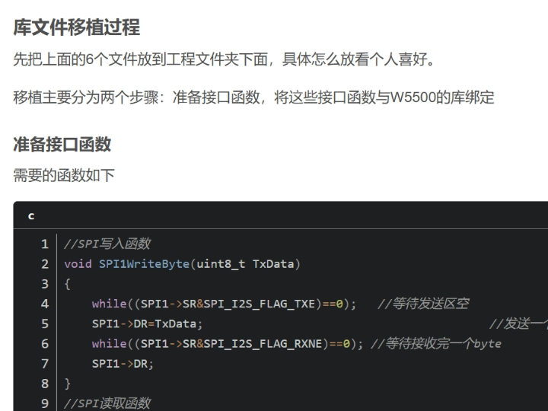The width and height of the screenshot is (548, 411).
Task: Click line number 1 in code gutter
Action: [x=45, y=244]
